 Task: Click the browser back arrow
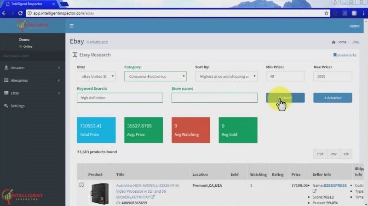point(4,13)
